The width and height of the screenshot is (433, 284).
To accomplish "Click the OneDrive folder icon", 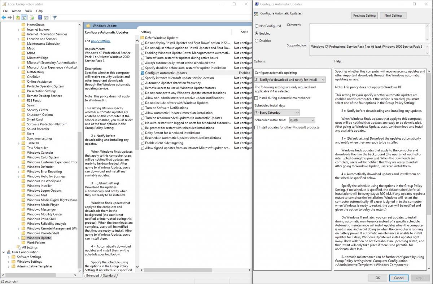I will 23,77.
